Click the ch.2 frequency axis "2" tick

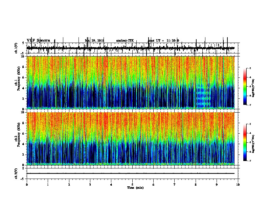24,155
